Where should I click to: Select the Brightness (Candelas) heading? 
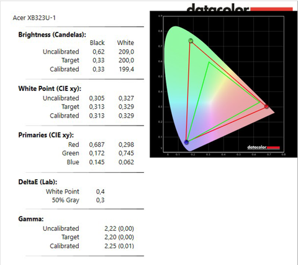[52, 34]
